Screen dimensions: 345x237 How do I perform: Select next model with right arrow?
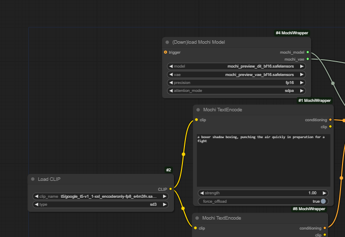point(302,66)
